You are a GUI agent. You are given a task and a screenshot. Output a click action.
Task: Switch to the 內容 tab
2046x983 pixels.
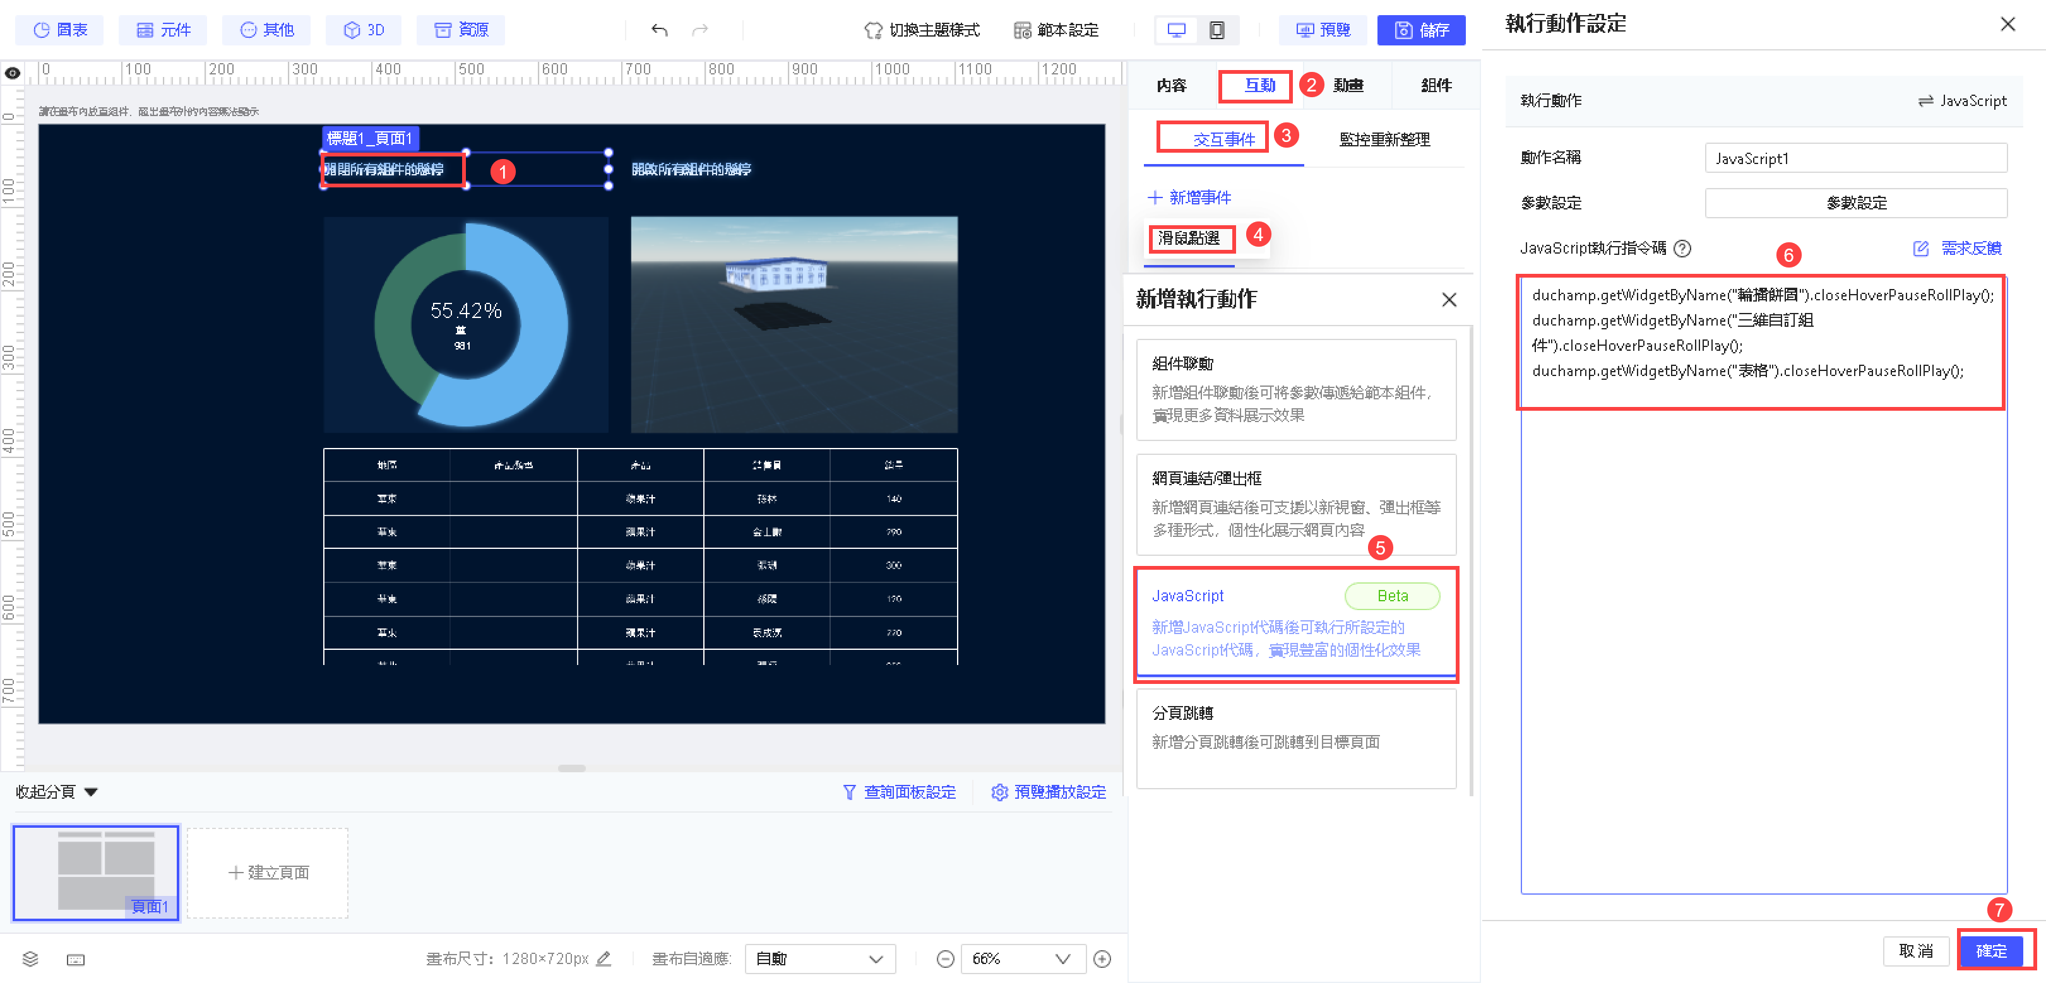point(1171,85)
